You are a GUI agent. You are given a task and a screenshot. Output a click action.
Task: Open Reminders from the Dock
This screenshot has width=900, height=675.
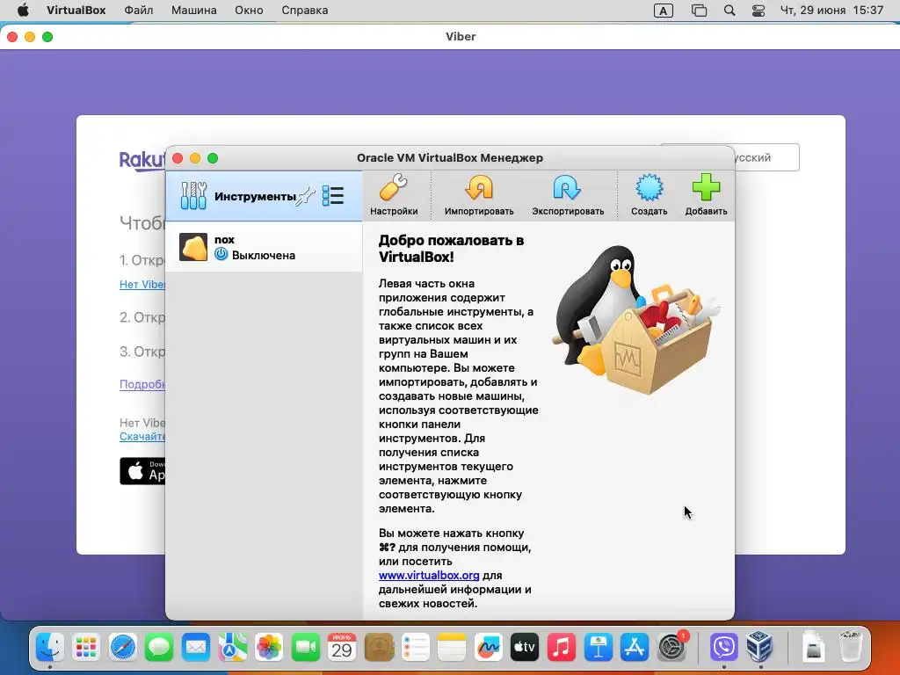[x=415, y=648]
